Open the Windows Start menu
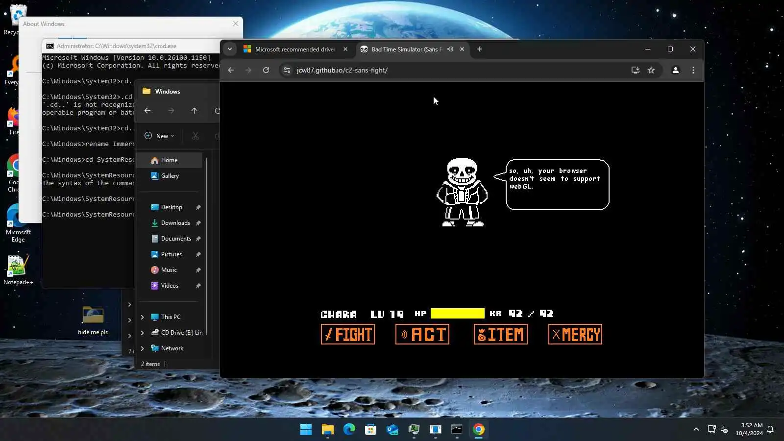This screenshot has width=784, height=441. click(306, 430)
